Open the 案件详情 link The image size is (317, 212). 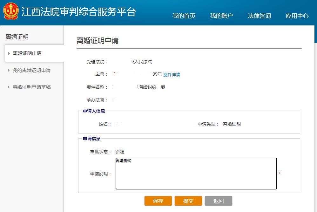point(172,75)
